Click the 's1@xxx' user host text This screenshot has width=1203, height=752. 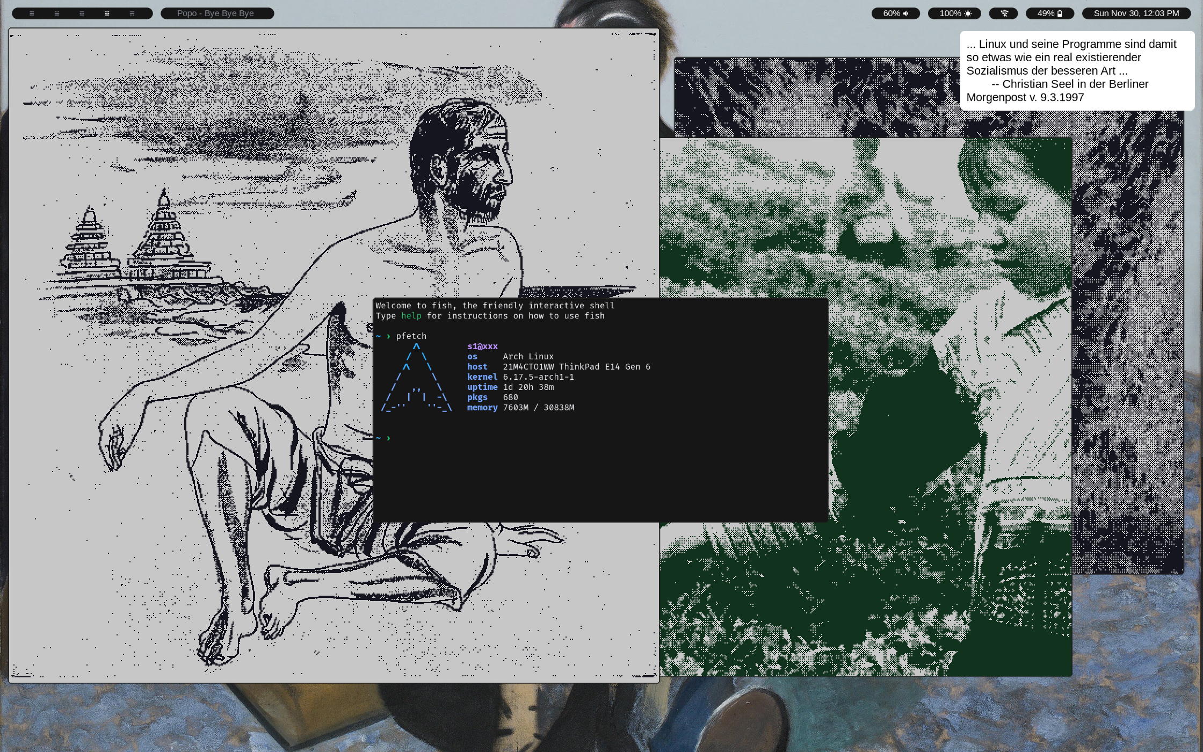pyautogui.click(x=482, y=346)
